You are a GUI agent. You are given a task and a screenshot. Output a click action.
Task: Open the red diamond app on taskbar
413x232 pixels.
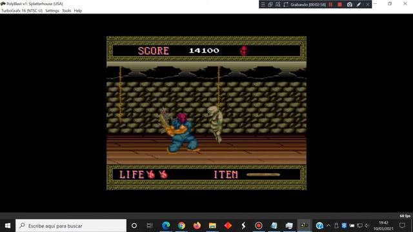(x=228, y=226)
